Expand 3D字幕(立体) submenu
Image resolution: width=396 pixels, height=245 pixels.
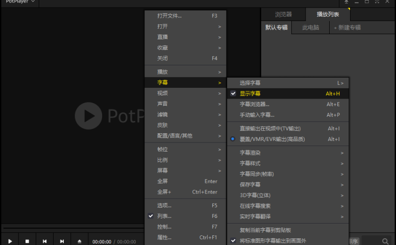(x=288, y=195)
